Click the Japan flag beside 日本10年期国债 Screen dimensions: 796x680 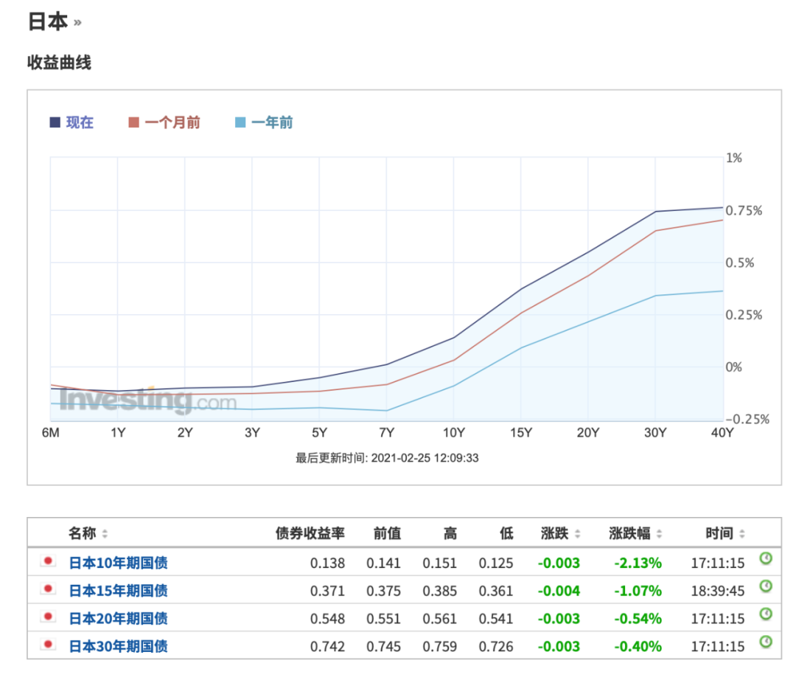pos(48,562)
